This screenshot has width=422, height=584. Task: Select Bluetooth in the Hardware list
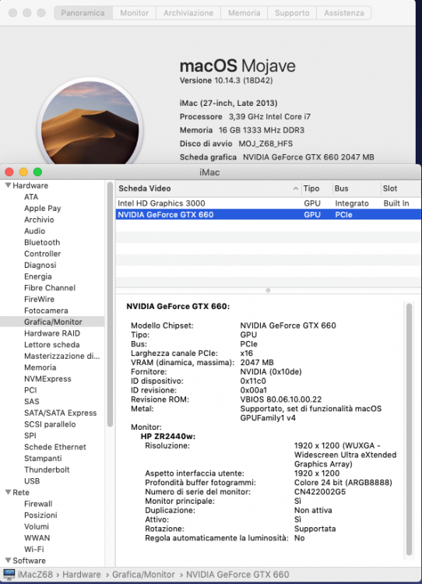pos(42,242)
